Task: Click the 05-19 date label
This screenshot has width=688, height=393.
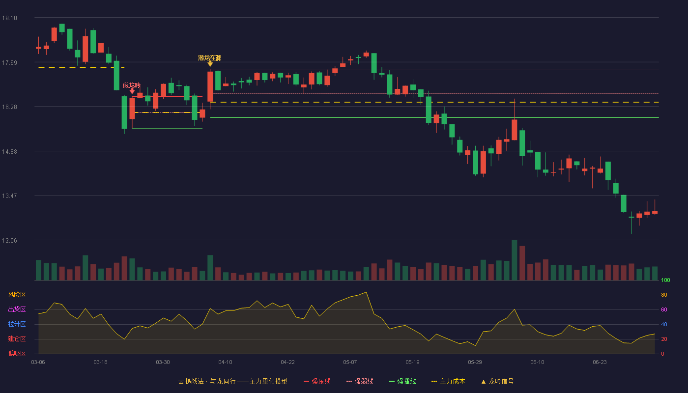Action: click(x=412, y=362)
